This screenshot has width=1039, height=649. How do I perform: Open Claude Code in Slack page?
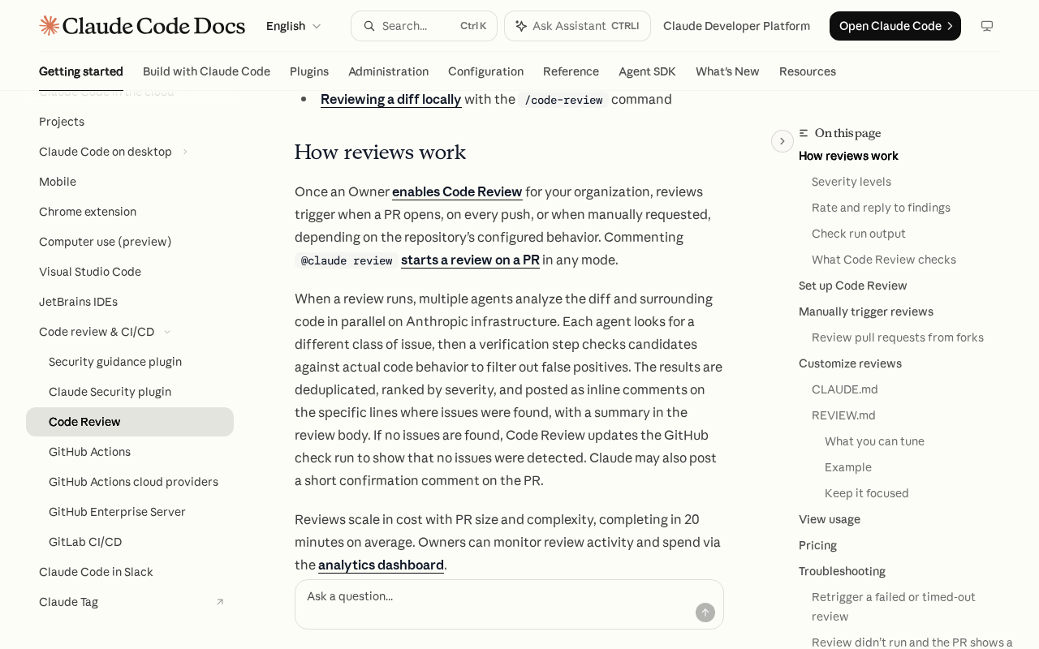(x=130, y=572)
